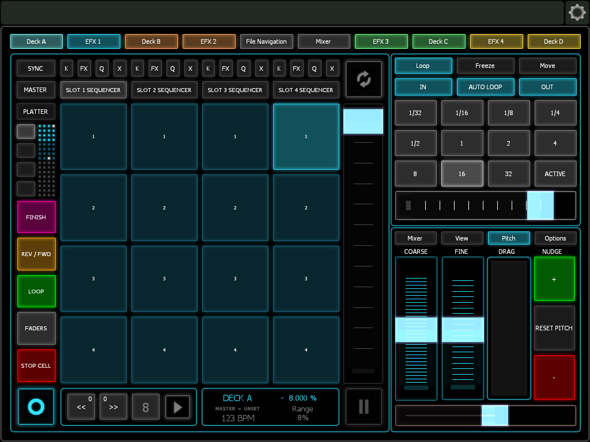
Task: Open the File Navigation tab
Action: click(x=266, y=41)
